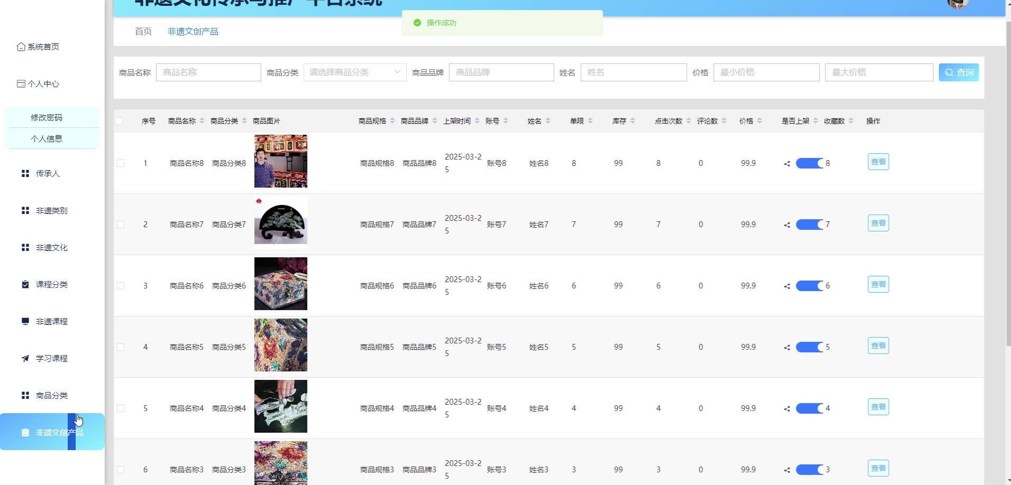The height and width of the screenshot is (485, 1011).
Task: Check the row checkbox for 商品名称8
Action: click(121, 163)
